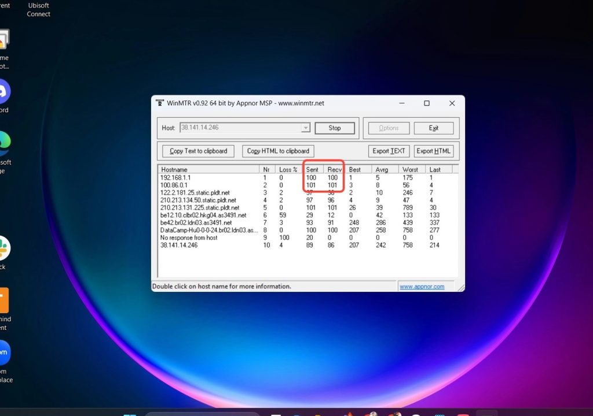Sort by the Hostname column header
593x416 pixels.
point(208,169)
